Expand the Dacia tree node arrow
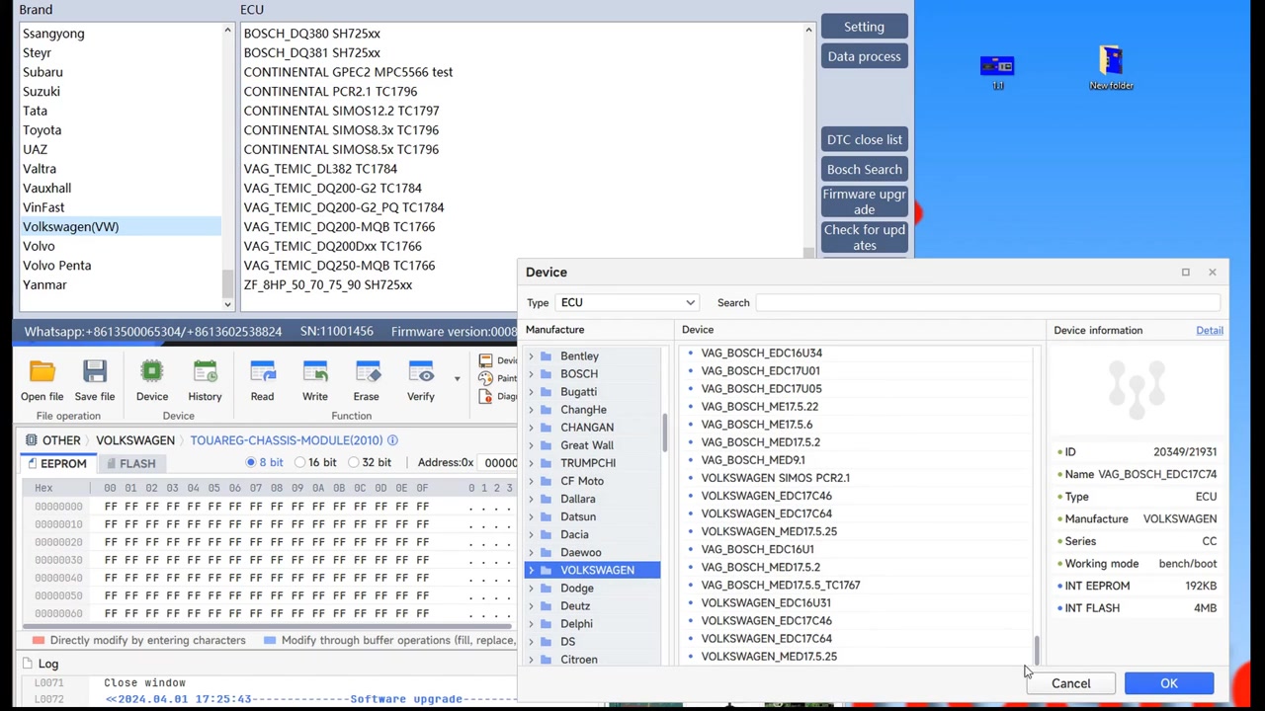 coord(532,535)
